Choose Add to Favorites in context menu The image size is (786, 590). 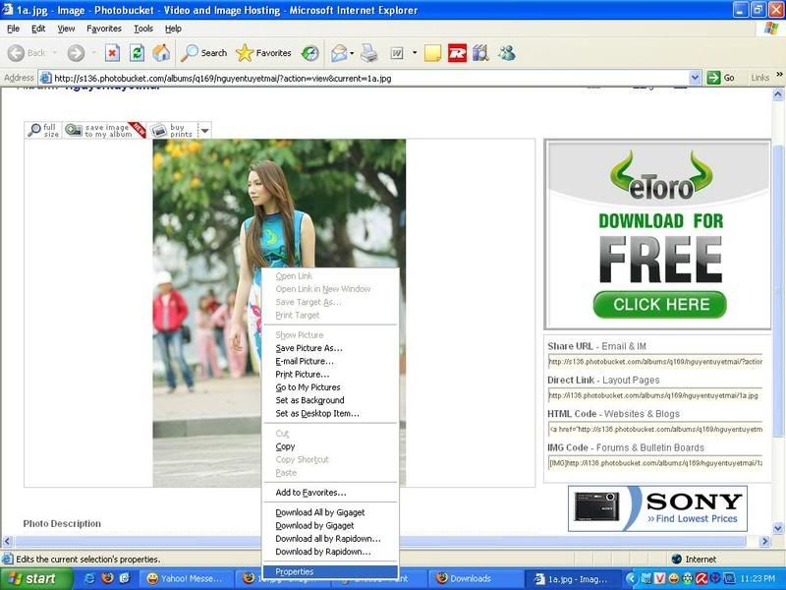330,493
